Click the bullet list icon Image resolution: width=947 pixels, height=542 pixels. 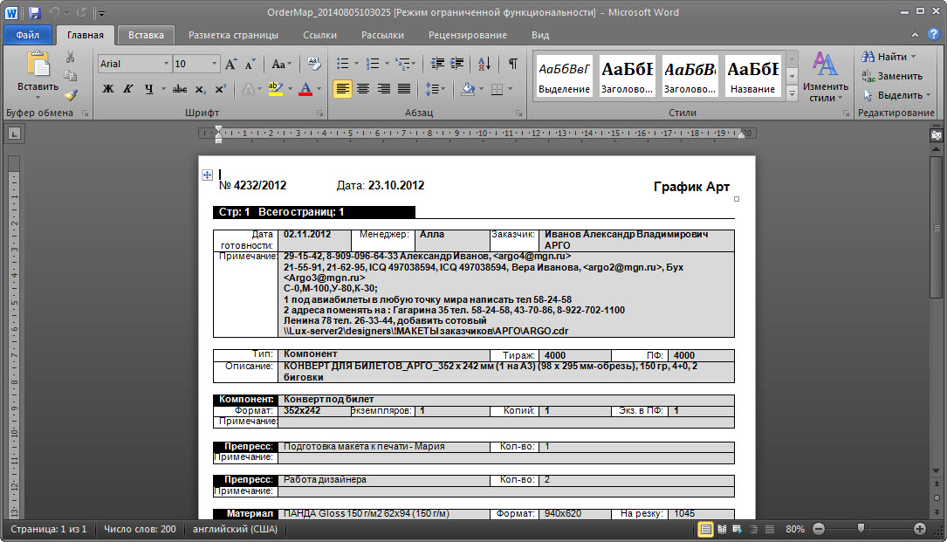(x=342, y=64)
